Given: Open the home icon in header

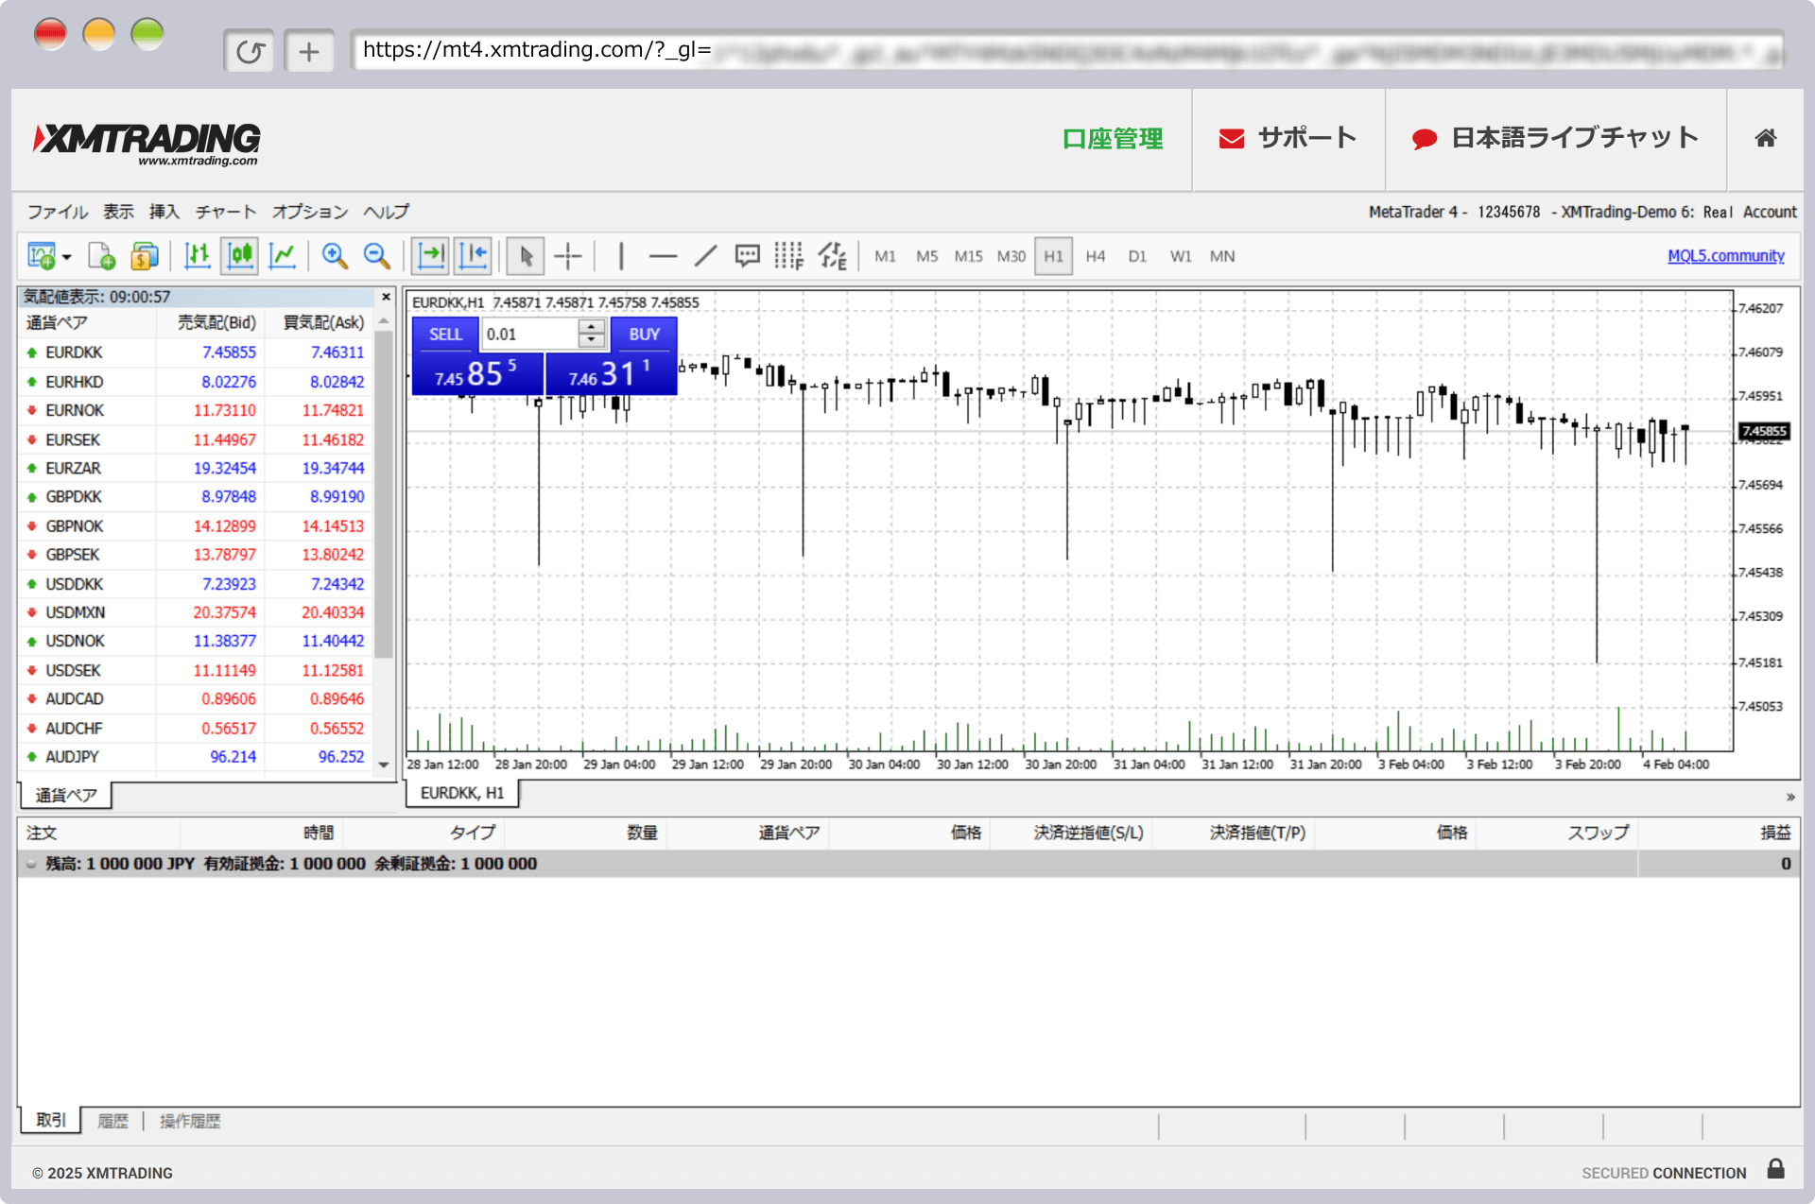Looking at the screenshot, I should 1765,138.
